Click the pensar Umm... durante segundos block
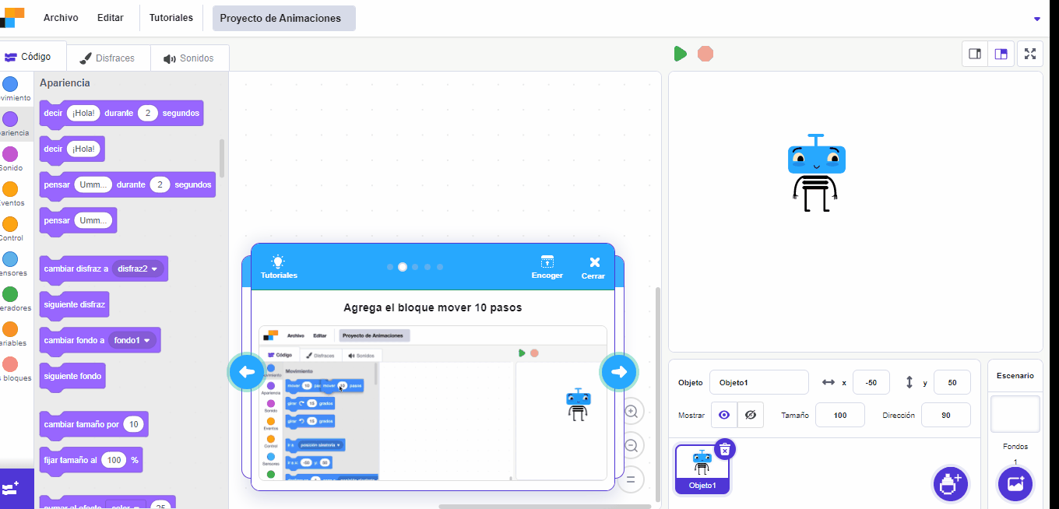Screen dimensions: 1059x509 pos(128,184)
